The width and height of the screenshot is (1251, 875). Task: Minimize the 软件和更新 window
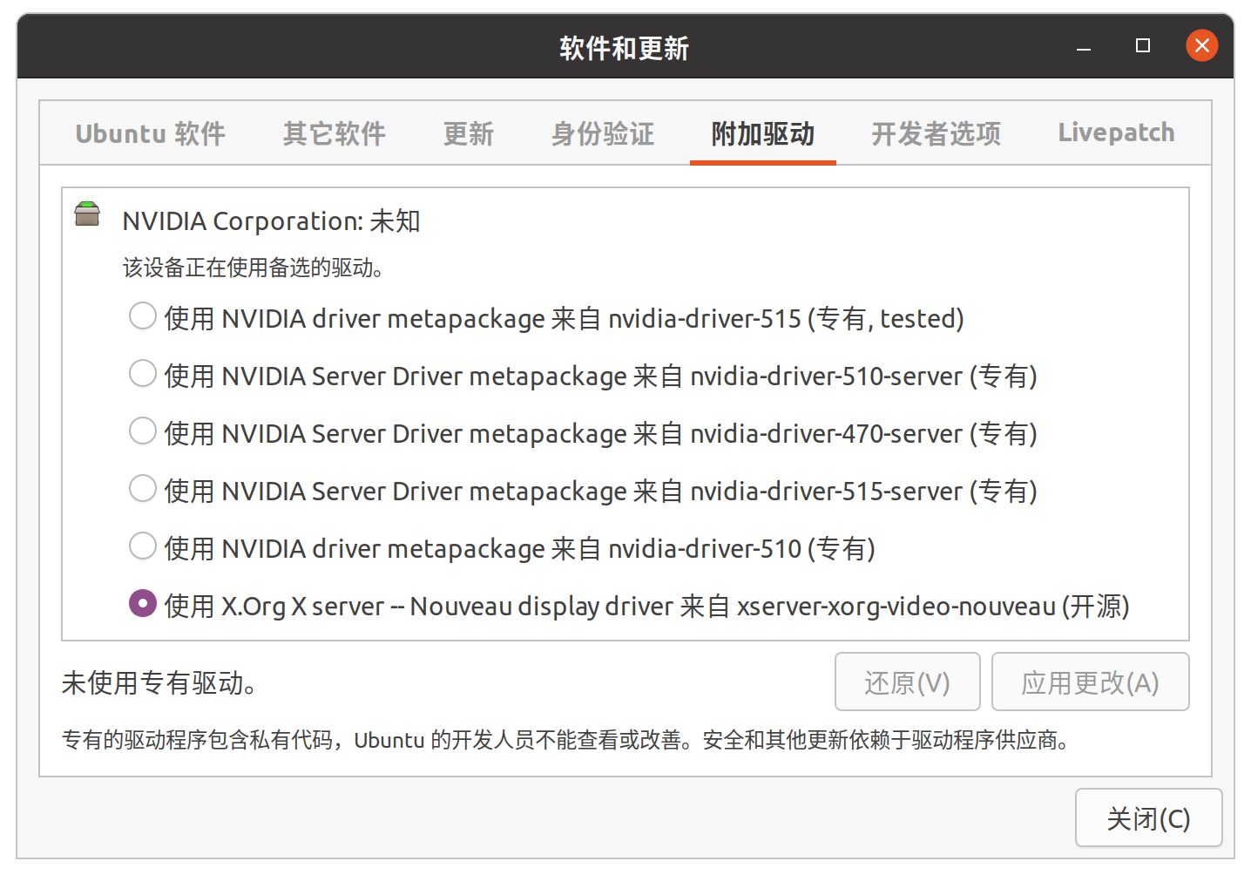[1084, 46]
